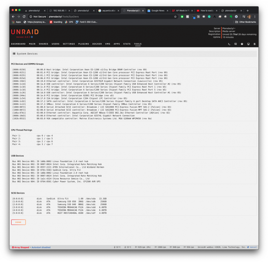Screen dimensions: 268x262
Task: Open the Chrome profile avatar
Action: coord(249,16)
